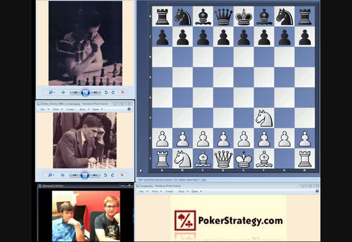Click the dark chess photo in top viewer
Viewport: 352px width, 242px height.
pyautogui.click(x=86, y=43)
